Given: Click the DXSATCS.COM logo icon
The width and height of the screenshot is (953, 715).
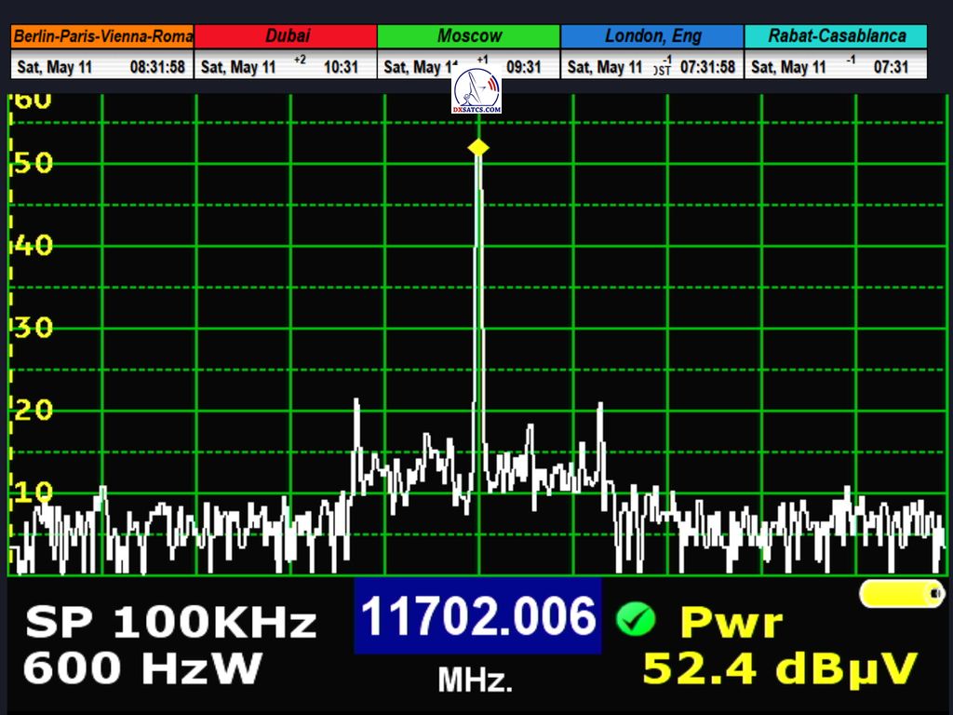Looking at the screenshot, I should 476,92.
